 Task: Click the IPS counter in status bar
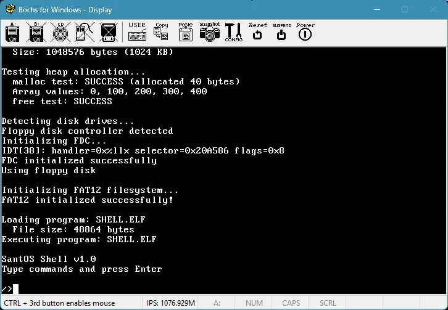pos(170,303)
